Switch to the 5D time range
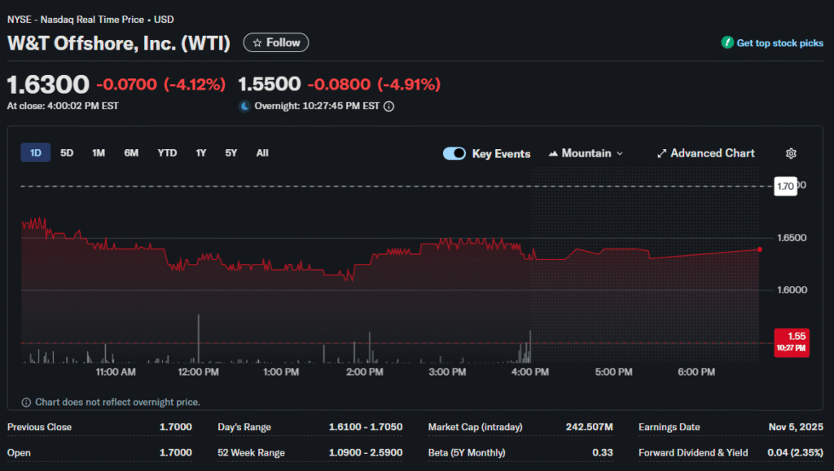Viewport: 834px width, 471px height. pyautogui.click(x=67, y=152)
